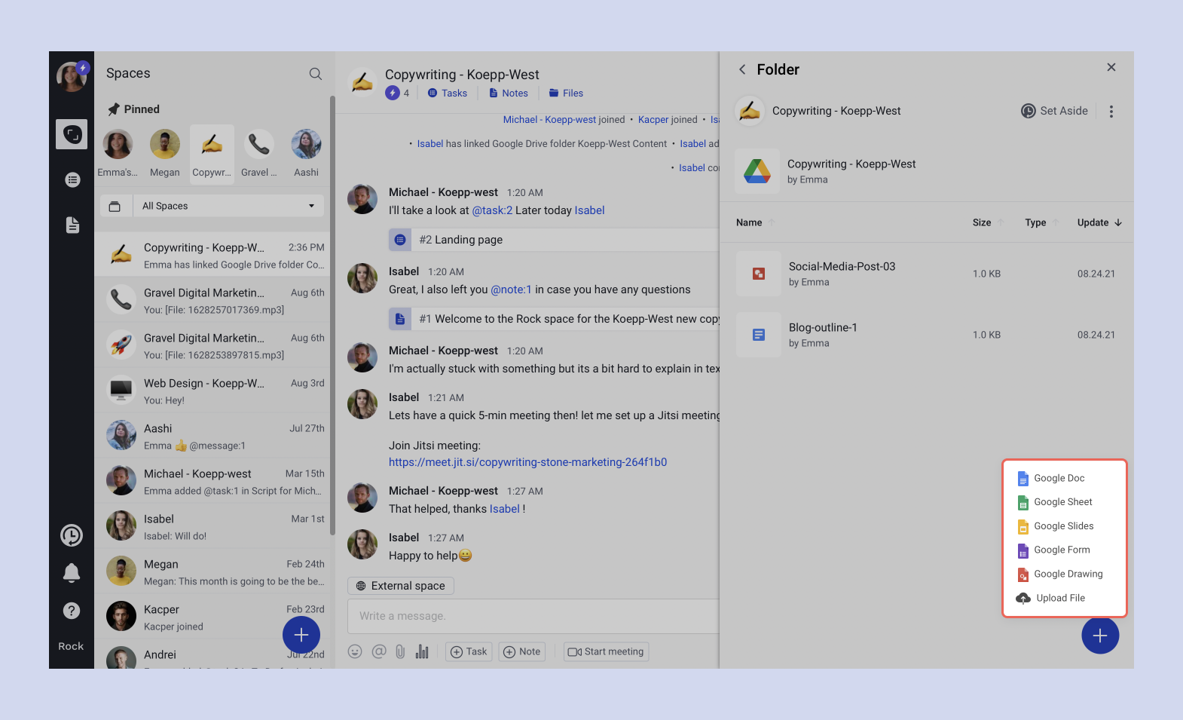This screenshot has height=720, width=1183.
Task: Open the Notes tab
Action: click(509, 93)
